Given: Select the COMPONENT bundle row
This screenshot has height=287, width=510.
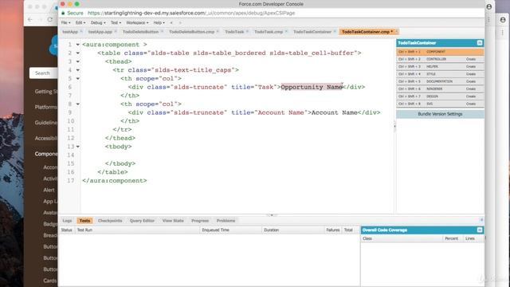Looking at the screenshot, I should (x=440, y=52).
